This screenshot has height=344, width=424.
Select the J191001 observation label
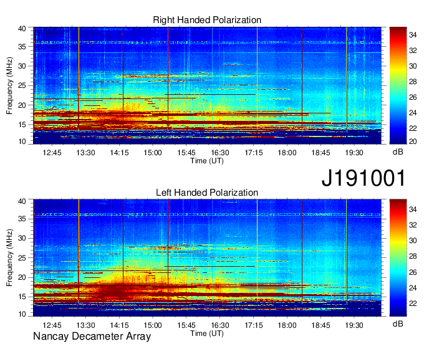[x=364, y=178]
